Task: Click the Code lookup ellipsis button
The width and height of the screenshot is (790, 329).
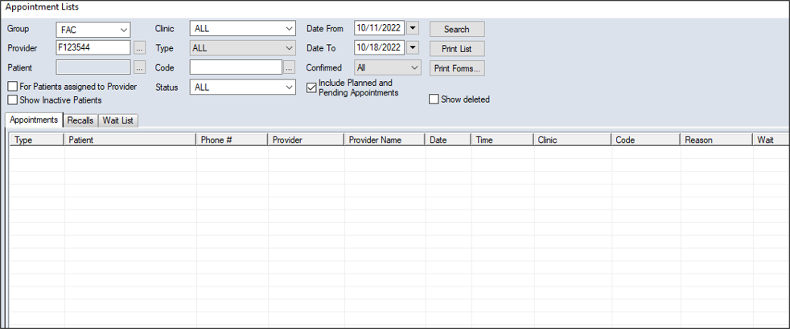Action: pos(290,68)
